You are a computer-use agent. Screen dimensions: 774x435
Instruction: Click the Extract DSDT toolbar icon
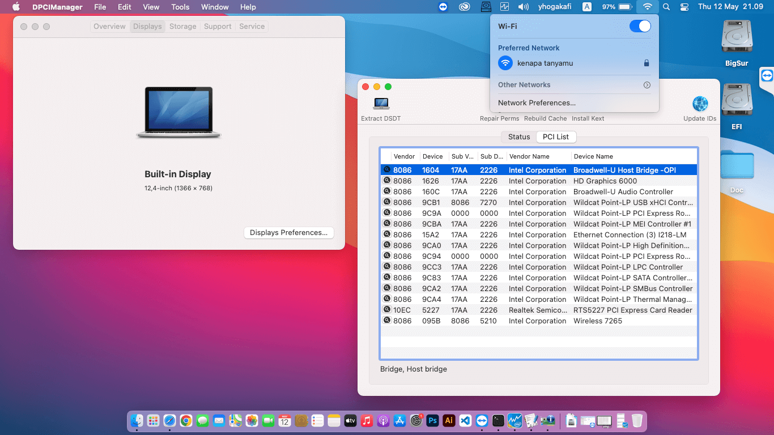[x=381, y=104]
